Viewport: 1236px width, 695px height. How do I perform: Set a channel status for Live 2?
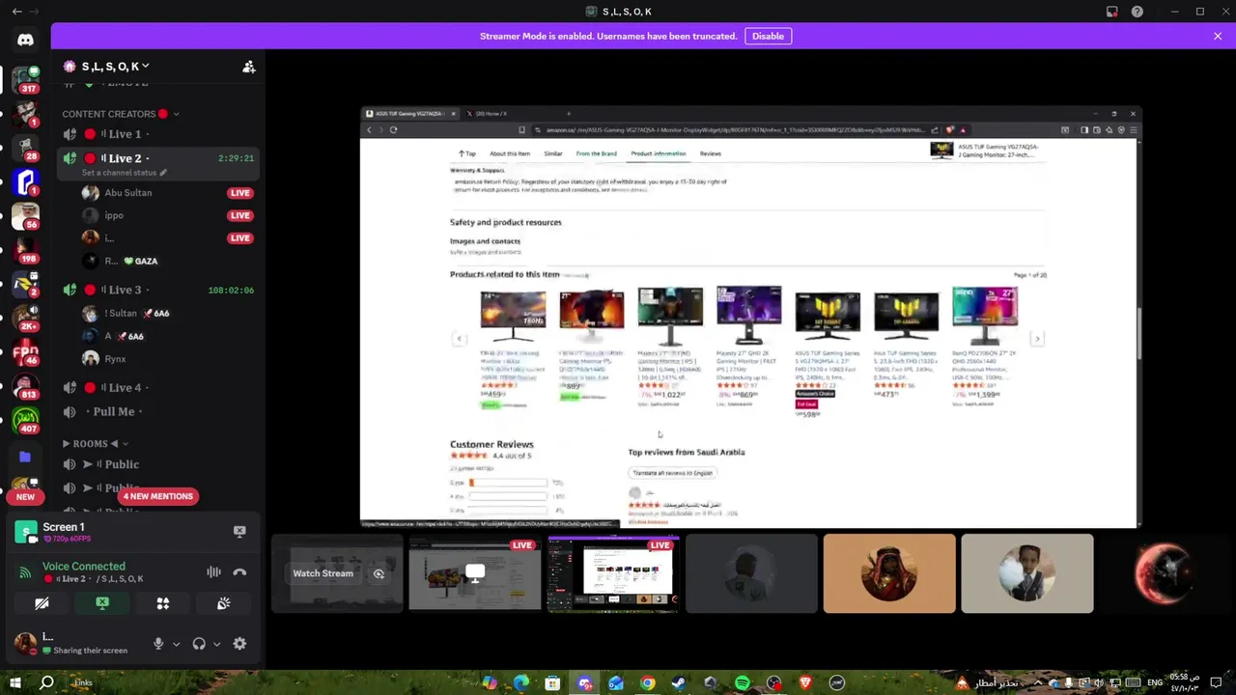coord(124,173)
